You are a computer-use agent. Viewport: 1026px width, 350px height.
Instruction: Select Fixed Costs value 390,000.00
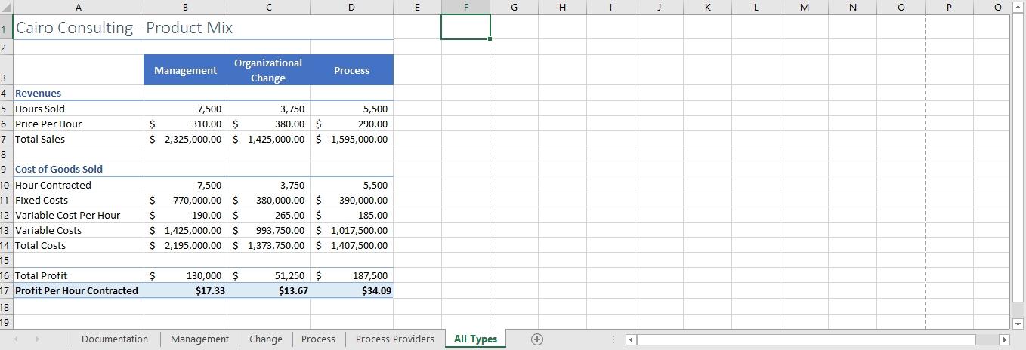[x=351, y=200]
